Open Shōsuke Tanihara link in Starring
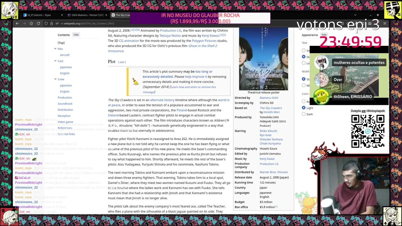The height and width of the screenshot is (226, 402). tap(271, 139)
